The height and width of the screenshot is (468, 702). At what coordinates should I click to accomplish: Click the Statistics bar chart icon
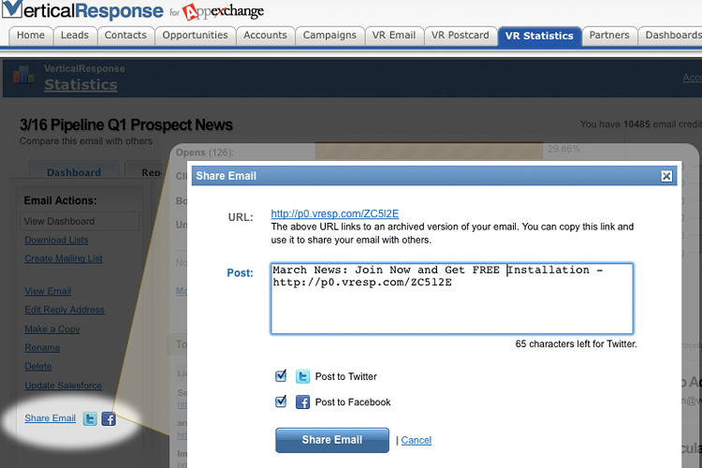(24, 80)
